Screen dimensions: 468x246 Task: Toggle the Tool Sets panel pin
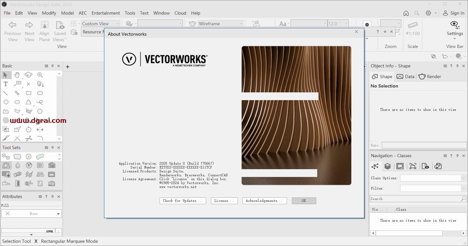click(52, 147)
